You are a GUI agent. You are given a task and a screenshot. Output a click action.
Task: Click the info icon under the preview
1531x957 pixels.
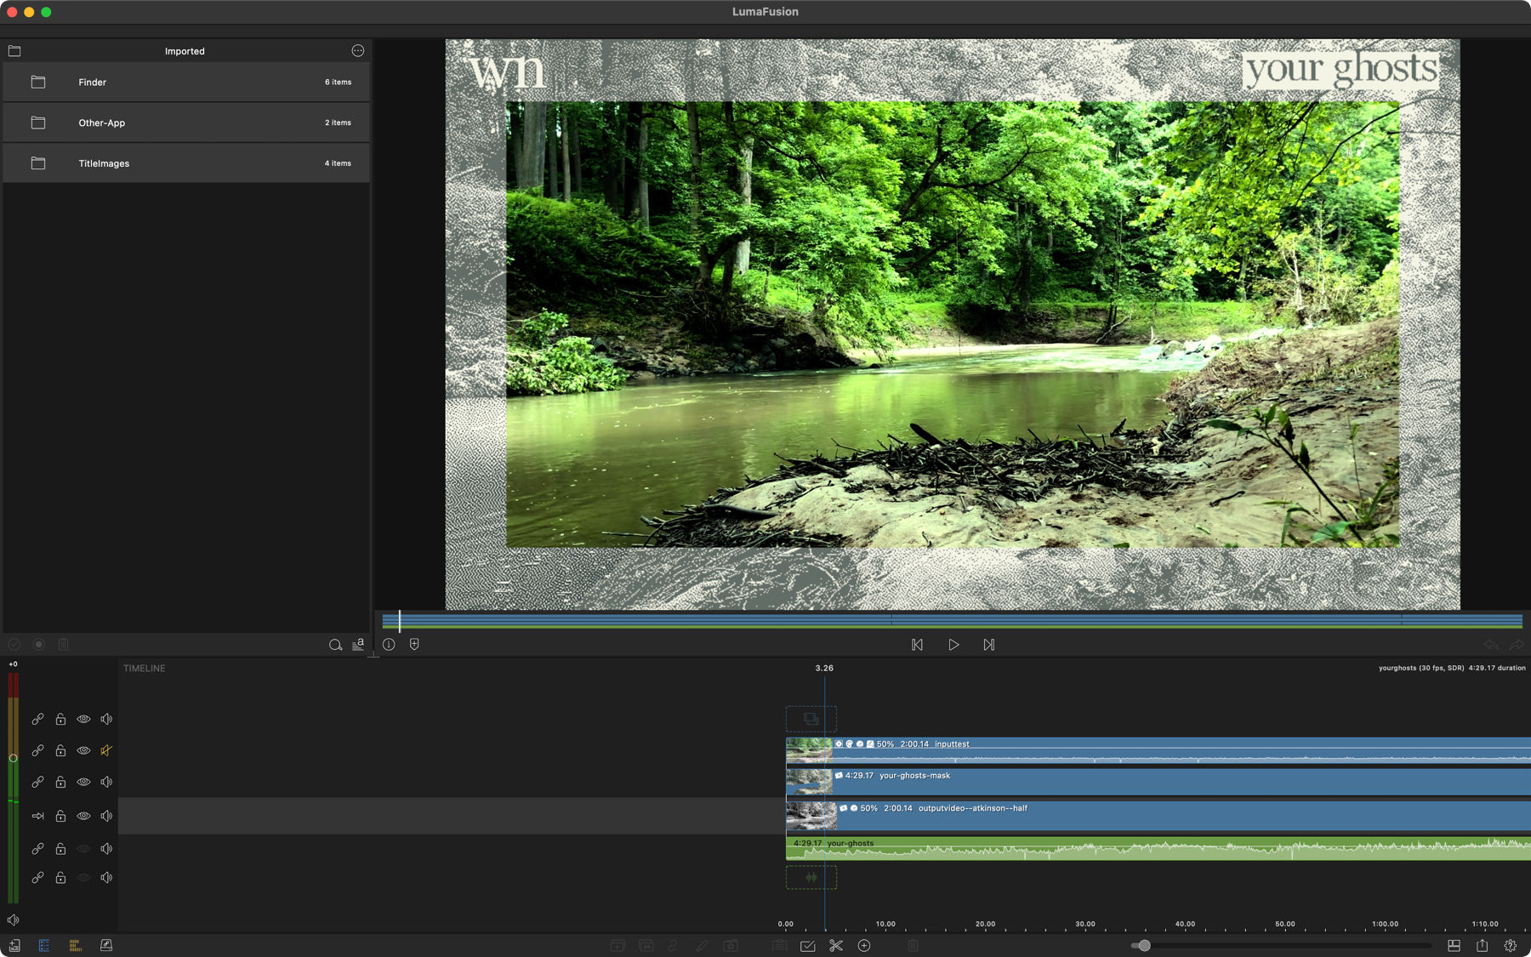(x=389, y=645)
